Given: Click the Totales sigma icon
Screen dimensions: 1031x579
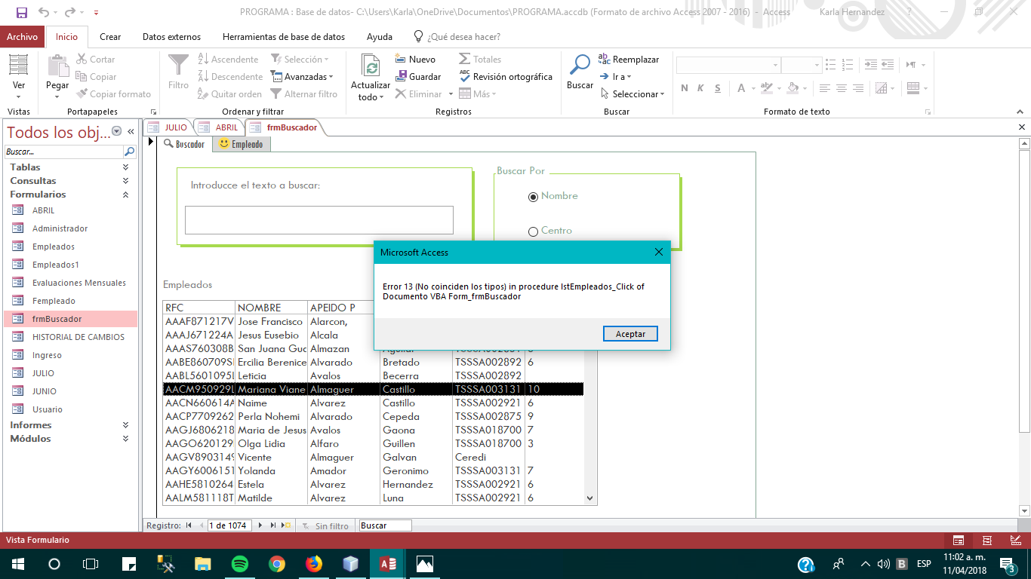Looking at the screenshot, I should (464, 60).
